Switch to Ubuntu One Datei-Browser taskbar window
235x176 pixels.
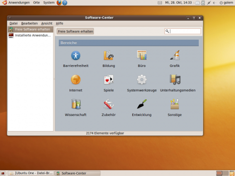31,173
